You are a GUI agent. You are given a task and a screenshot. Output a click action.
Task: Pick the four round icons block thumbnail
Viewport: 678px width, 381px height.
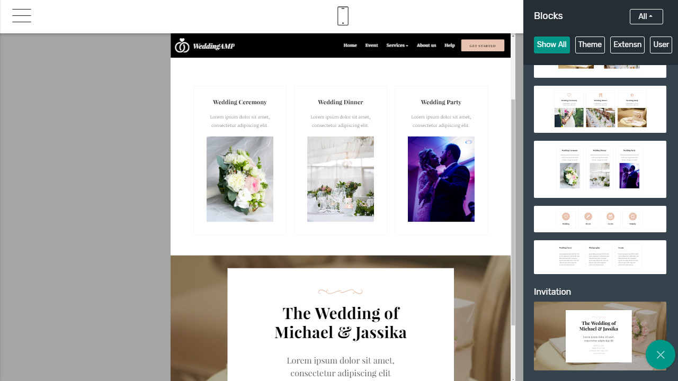point(600,219)
